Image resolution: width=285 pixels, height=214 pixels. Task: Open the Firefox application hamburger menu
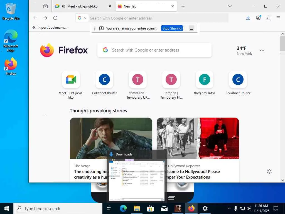278,18
